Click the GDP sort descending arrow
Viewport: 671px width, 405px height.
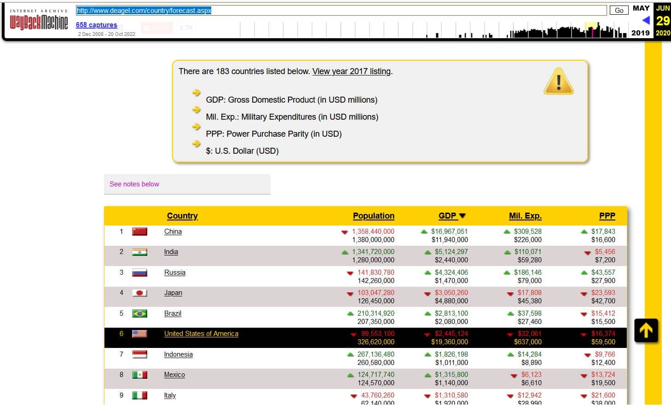pos(463,216)
